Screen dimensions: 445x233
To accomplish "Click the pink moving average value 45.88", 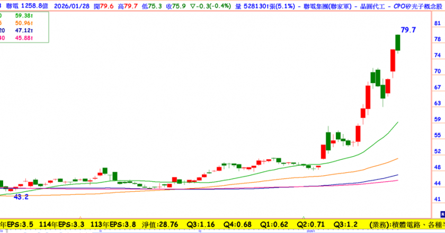I will coord(24,38).
